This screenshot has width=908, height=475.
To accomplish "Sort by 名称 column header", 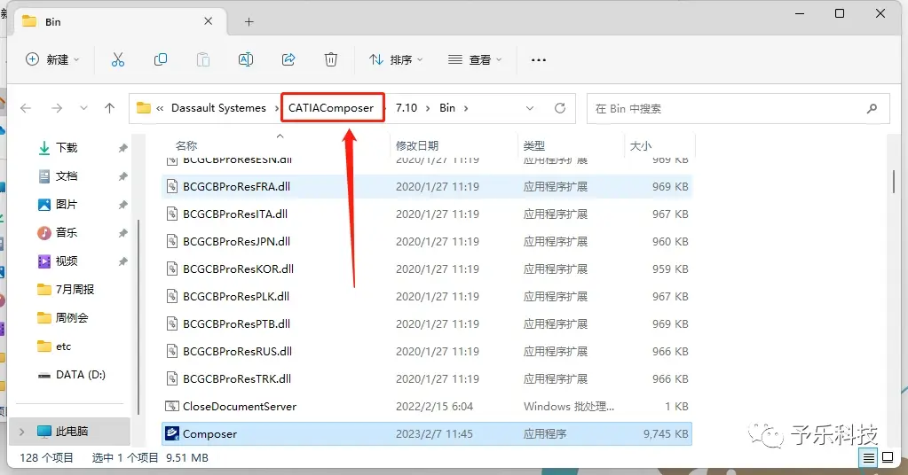I will pyautogui.click(x=186, y=145).
